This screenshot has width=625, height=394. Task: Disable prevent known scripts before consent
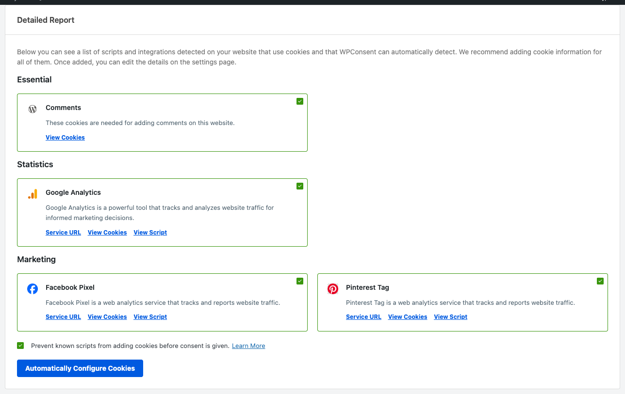(20, 346)
